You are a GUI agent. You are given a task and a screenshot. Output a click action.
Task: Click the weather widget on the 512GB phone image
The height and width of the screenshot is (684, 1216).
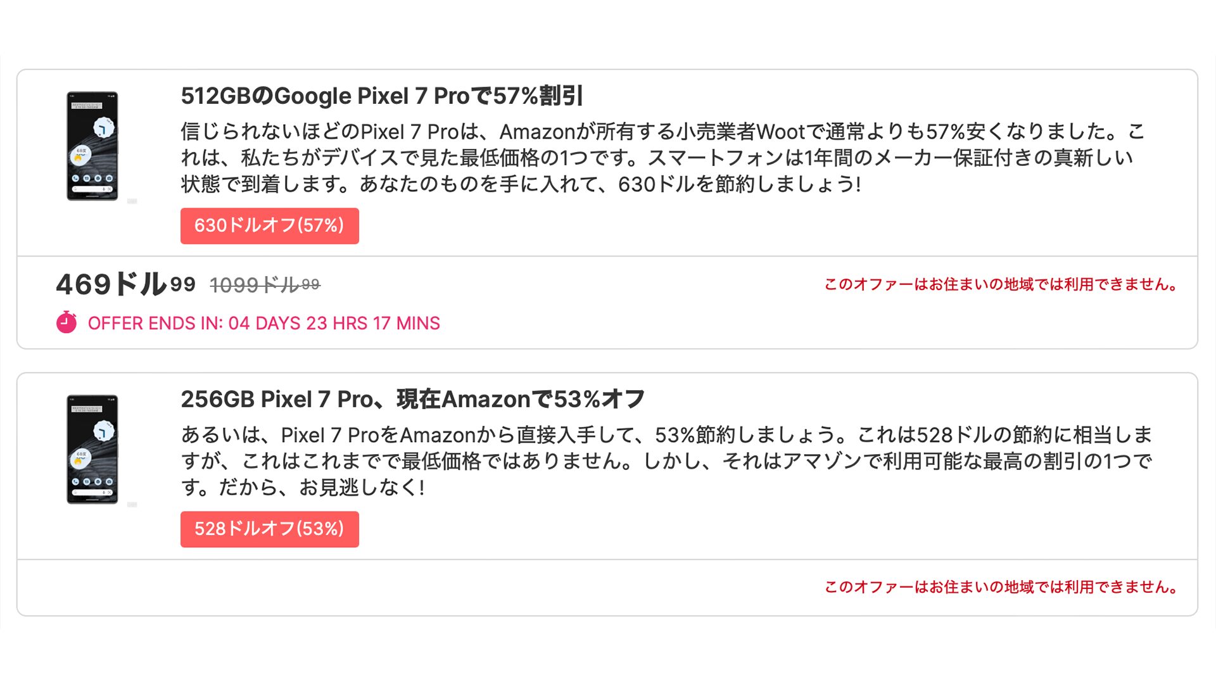point(81,155)
